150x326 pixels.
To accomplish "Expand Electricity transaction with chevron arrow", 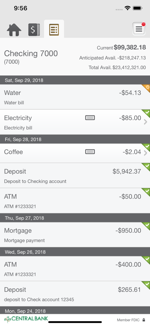I will pos(145,122).
